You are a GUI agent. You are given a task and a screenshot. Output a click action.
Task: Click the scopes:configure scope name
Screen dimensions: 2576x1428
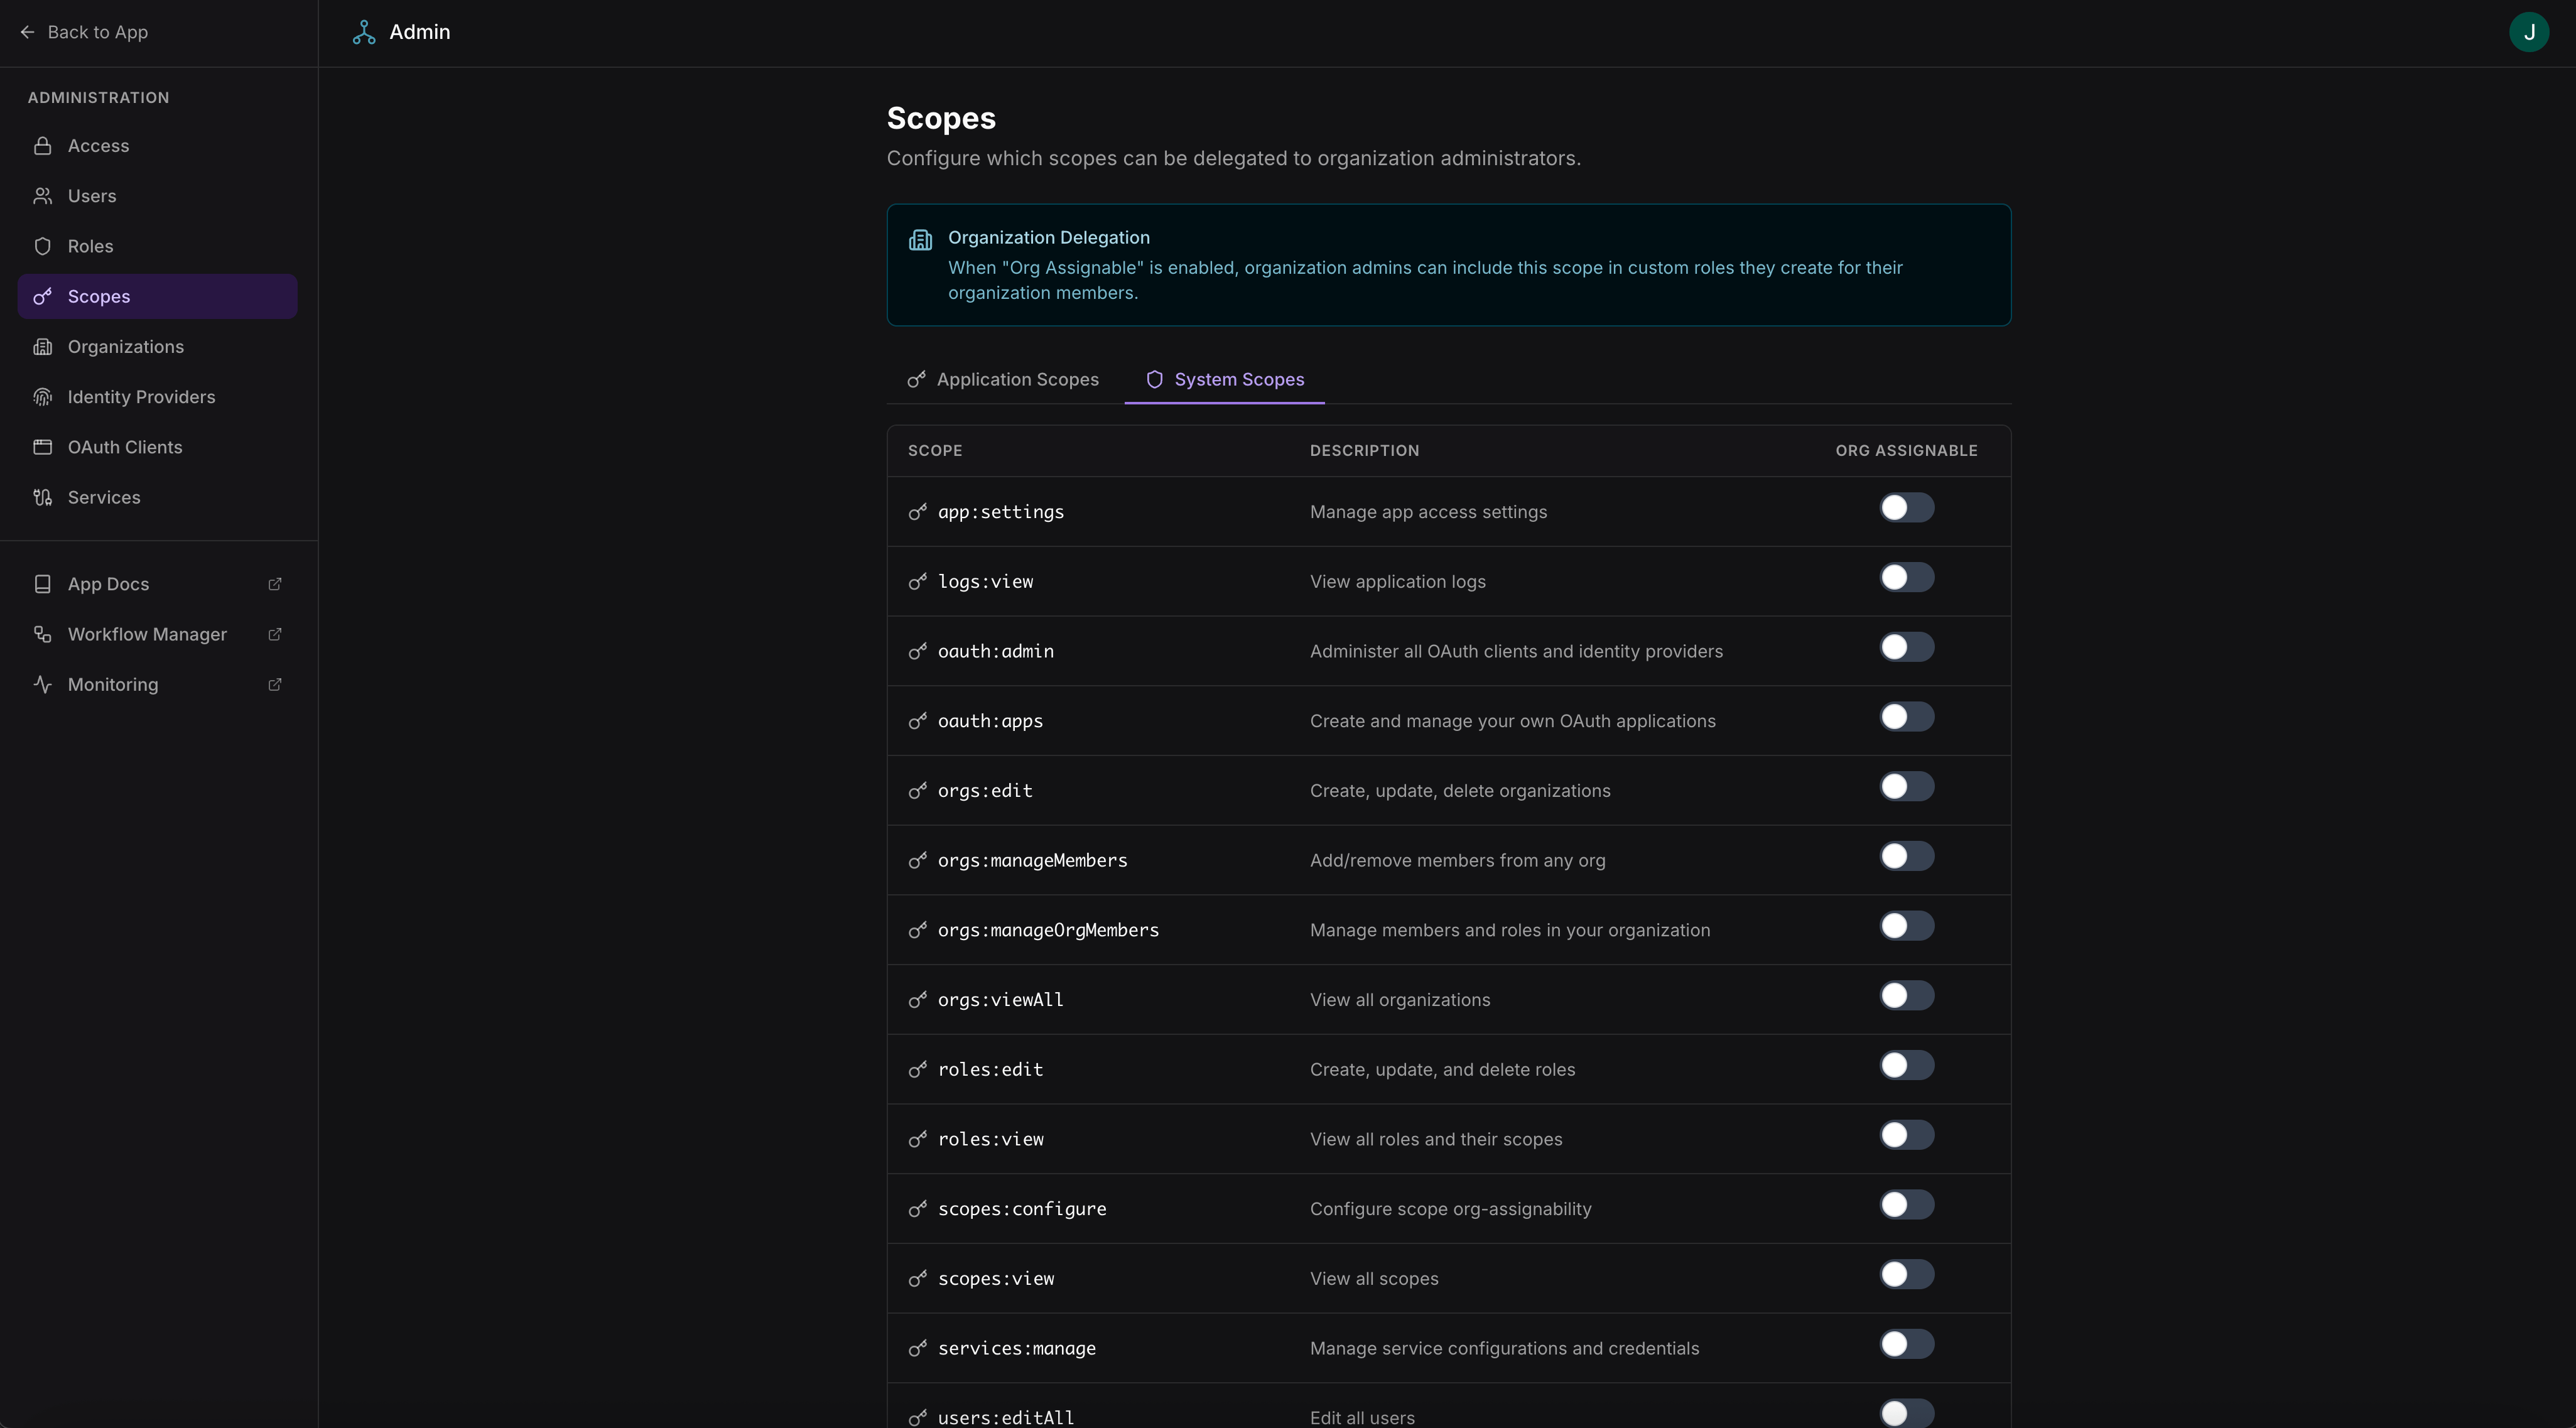click(1022, 1209)
